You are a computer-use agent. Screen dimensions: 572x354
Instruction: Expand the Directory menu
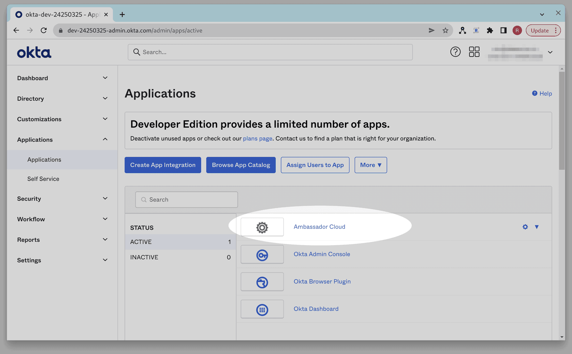[62, 98]
